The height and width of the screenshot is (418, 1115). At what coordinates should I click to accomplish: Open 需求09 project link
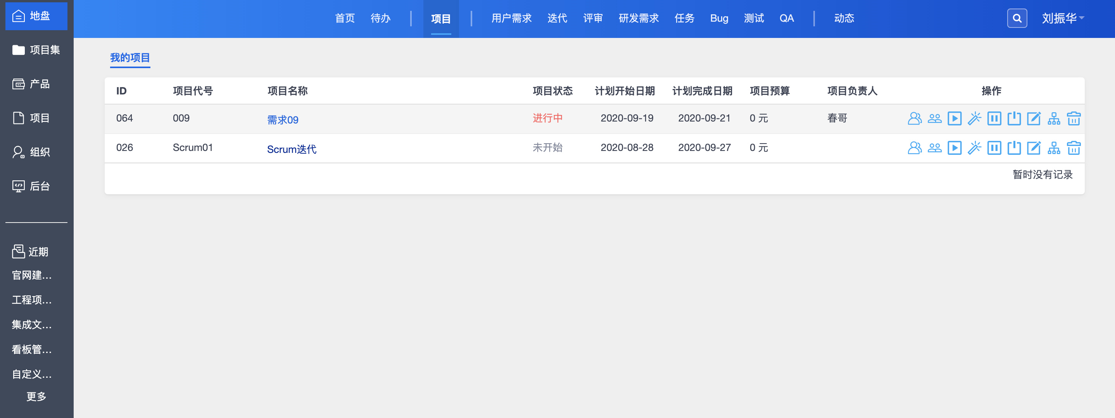click(x=283, y=120)
